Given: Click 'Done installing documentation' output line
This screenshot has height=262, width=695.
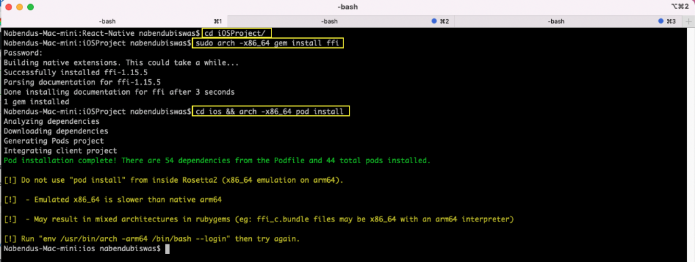Looking at the screenshot, I should [119, 92].
